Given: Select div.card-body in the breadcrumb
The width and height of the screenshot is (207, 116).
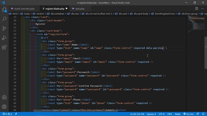Looking at the screenshot, I should [x=141, y=14].
